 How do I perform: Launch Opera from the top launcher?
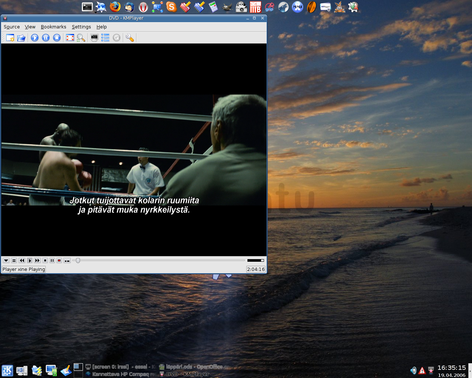pyautogui.click(x=143, y=7)
